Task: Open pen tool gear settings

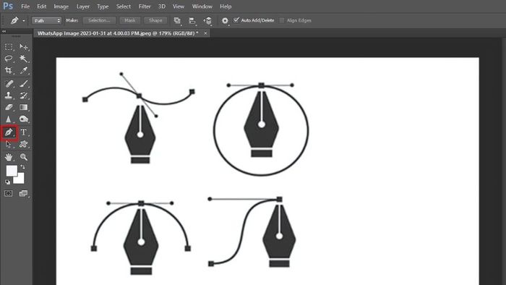Action: 225,21
